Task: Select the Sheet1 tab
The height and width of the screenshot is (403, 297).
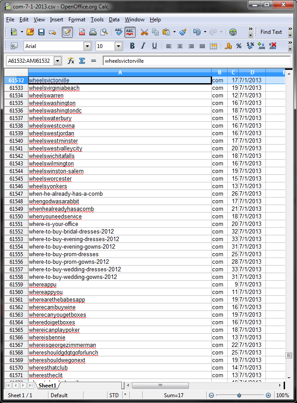Action: pyautogui.click(x=47, y=385)
